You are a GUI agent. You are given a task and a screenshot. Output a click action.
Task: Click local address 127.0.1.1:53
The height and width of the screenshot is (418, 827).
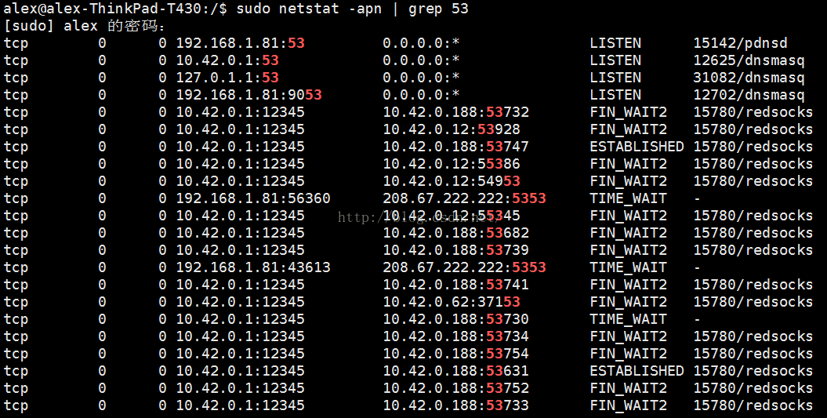pyautogui.click(x=227, y=78)
